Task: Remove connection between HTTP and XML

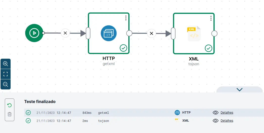Action: point(152,33)
